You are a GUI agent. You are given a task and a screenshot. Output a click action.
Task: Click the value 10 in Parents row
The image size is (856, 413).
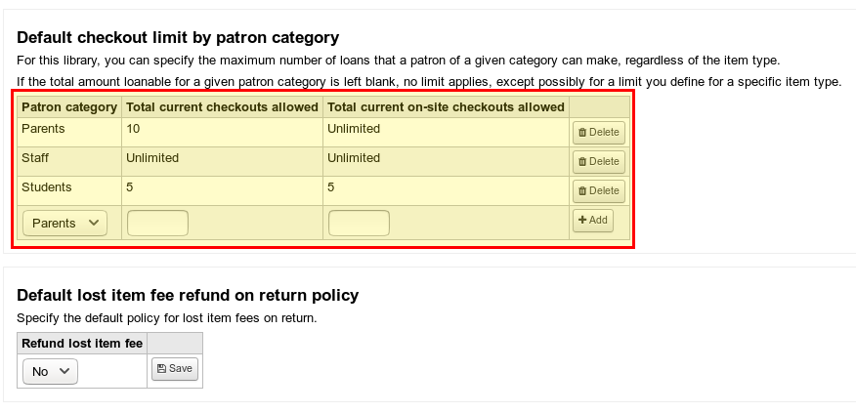[x=133, y=129]
